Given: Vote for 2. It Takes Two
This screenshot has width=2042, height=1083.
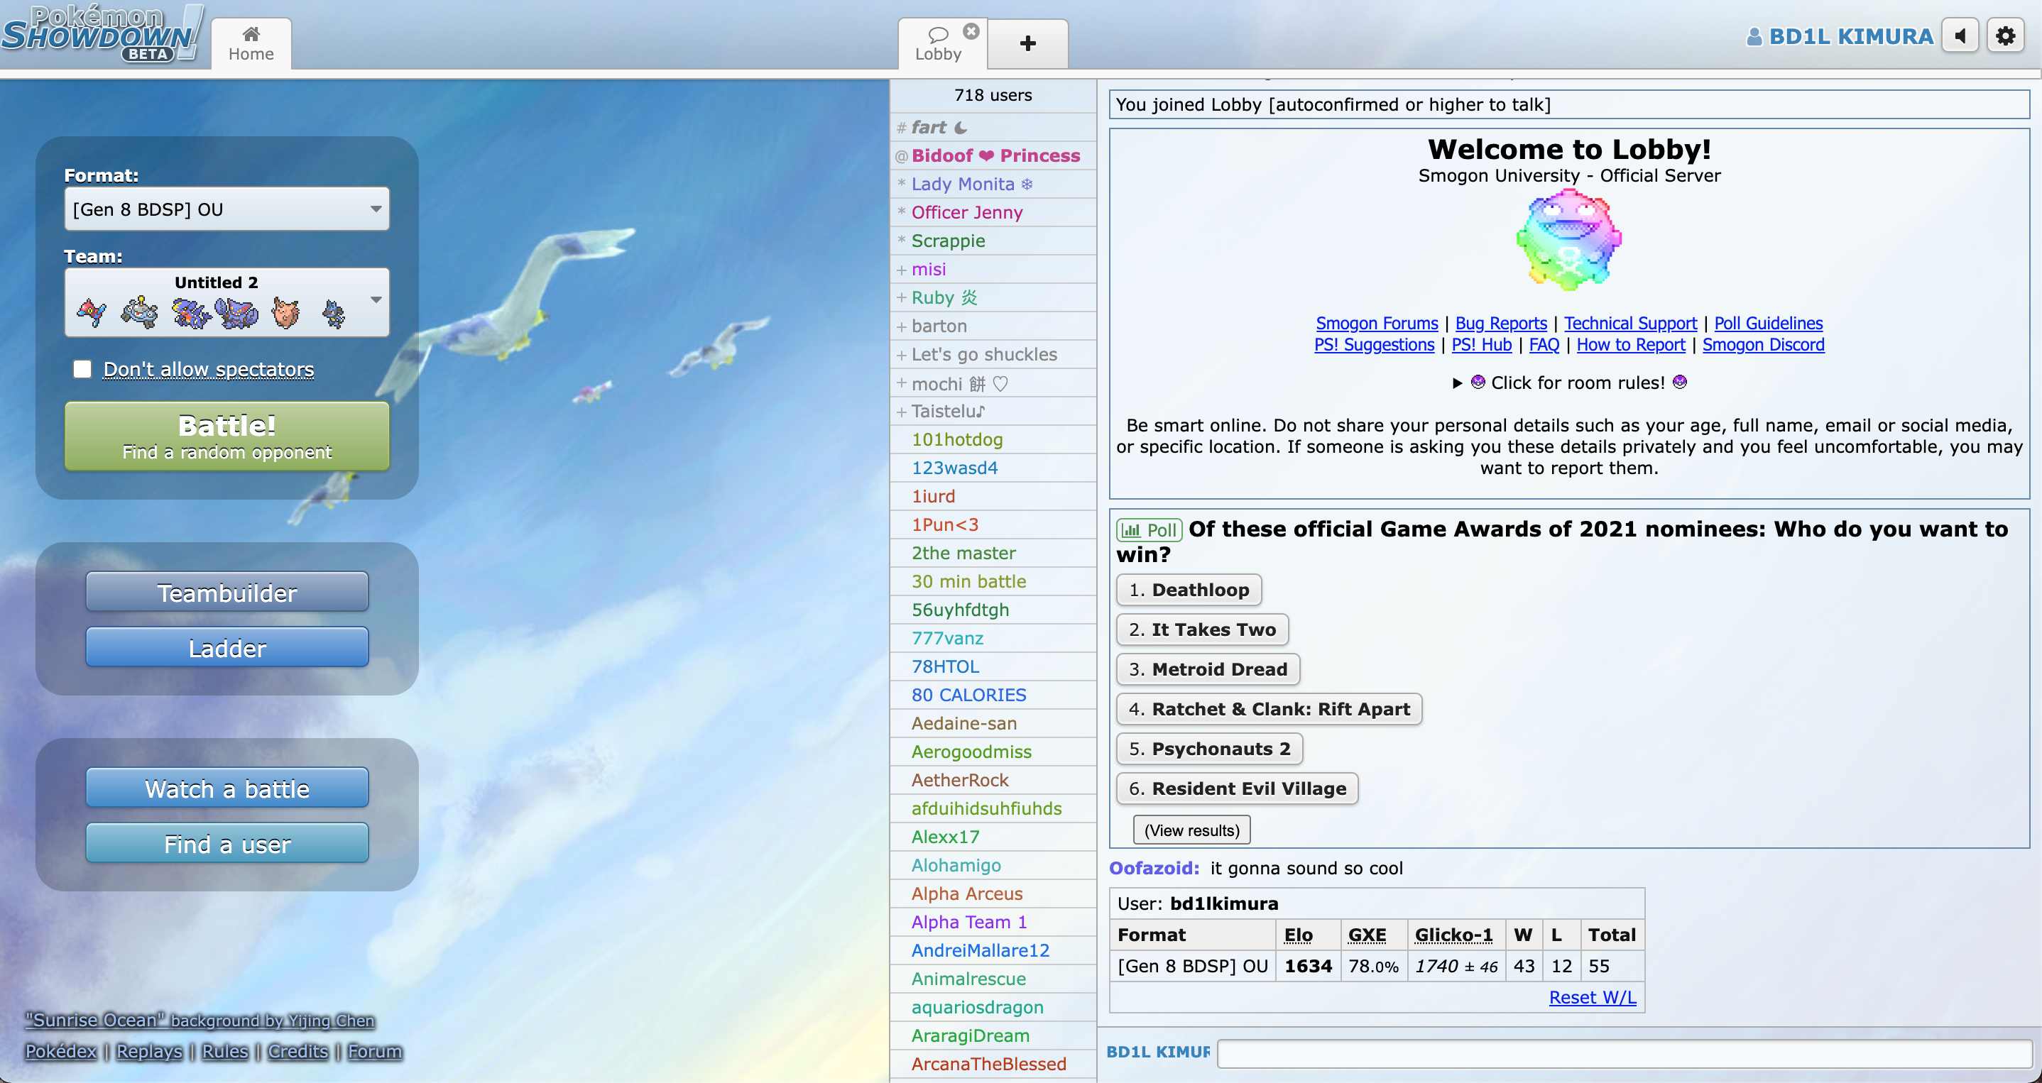Looking at the screenshot, I should [1202, 629].
